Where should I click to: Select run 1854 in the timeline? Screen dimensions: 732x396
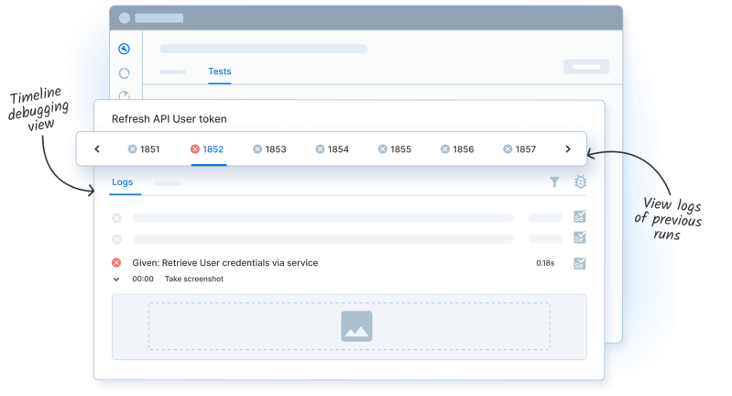click(x=332, y=149)
